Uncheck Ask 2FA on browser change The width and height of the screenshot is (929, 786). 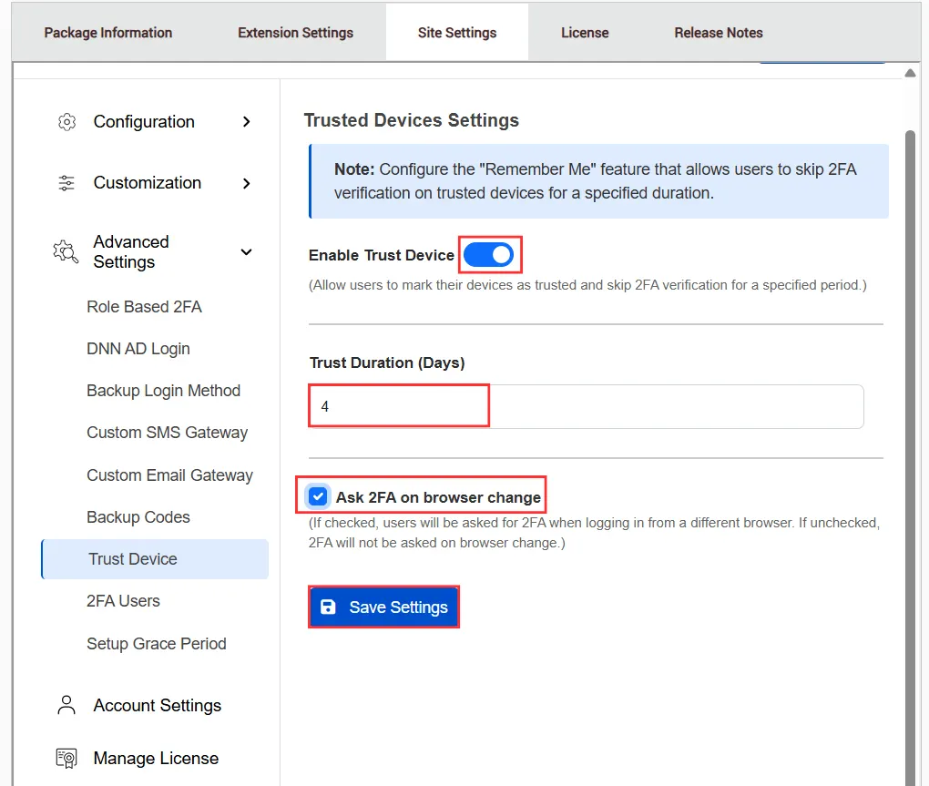coord(318,497)
